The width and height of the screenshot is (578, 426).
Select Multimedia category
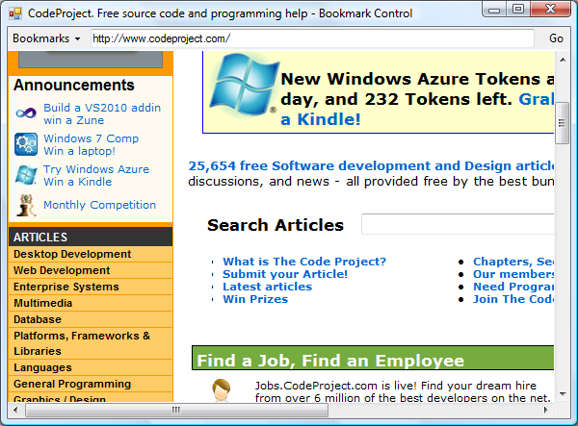tap(91, 303)
